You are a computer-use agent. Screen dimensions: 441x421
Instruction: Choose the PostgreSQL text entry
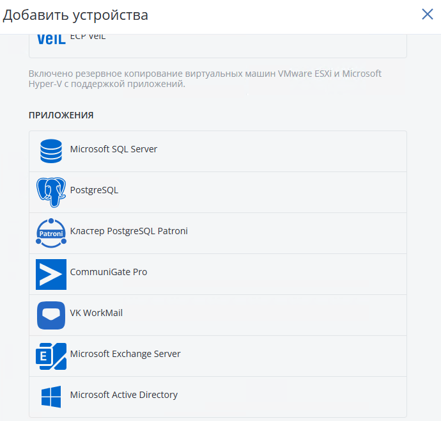(x=94, y=190)
